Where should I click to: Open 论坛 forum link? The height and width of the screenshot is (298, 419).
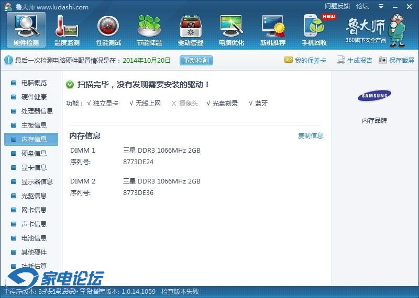tap(362, 6)
